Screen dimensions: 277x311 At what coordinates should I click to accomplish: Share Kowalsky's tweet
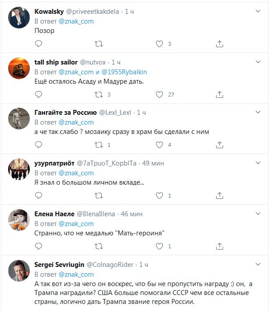point(219,44)
